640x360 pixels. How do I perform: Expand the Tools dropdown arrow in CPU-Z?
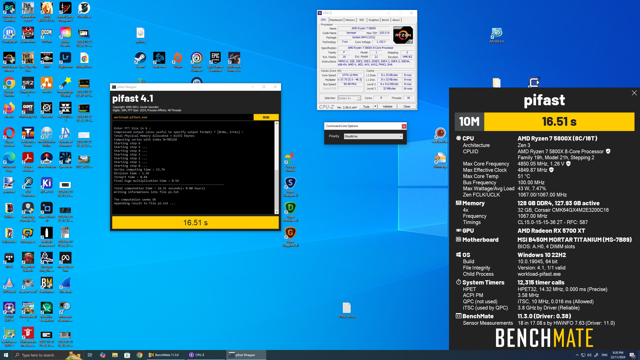click(375, 106)
